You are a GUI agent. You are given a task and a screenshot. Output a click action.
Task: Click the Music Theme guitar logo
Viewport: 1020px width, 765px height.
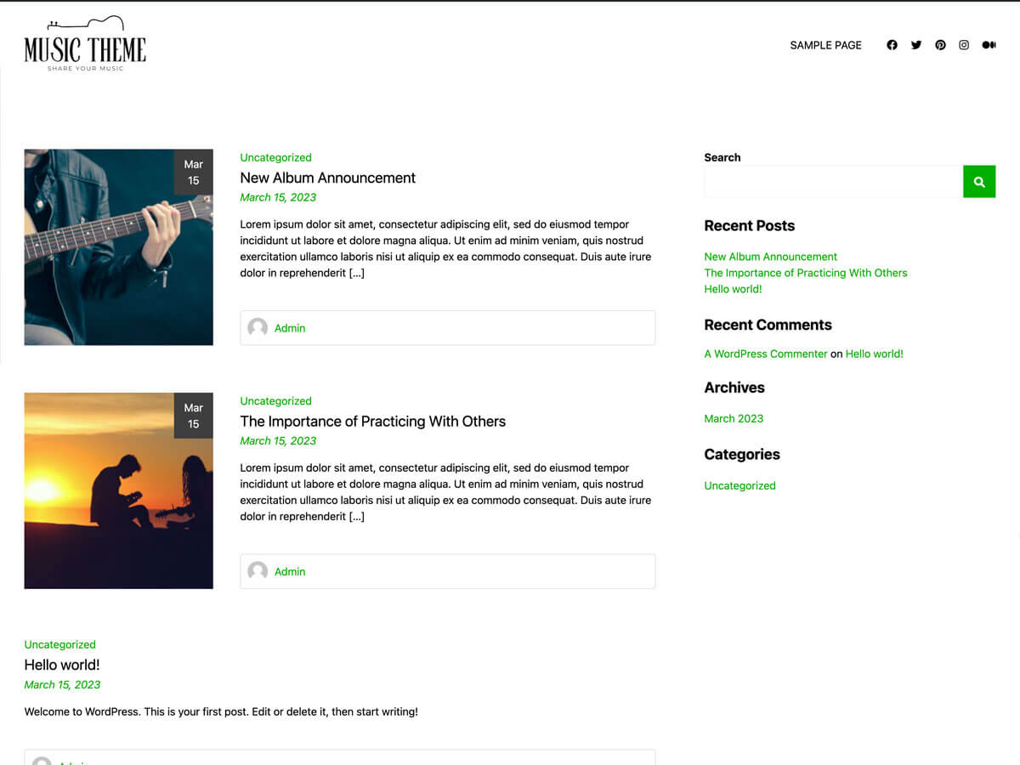[x=84, y=41]
